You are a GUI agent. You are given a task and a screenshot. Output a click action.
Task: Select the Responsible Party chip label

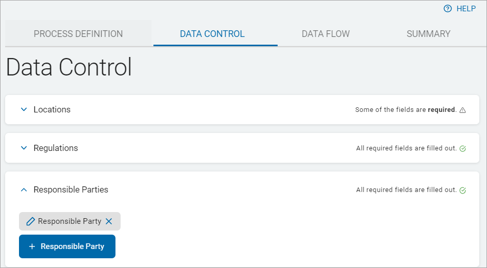[x=69, y=221]
